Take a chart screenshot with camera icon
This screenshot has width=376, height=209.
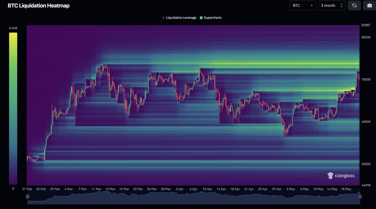click(x=369, y=5)
